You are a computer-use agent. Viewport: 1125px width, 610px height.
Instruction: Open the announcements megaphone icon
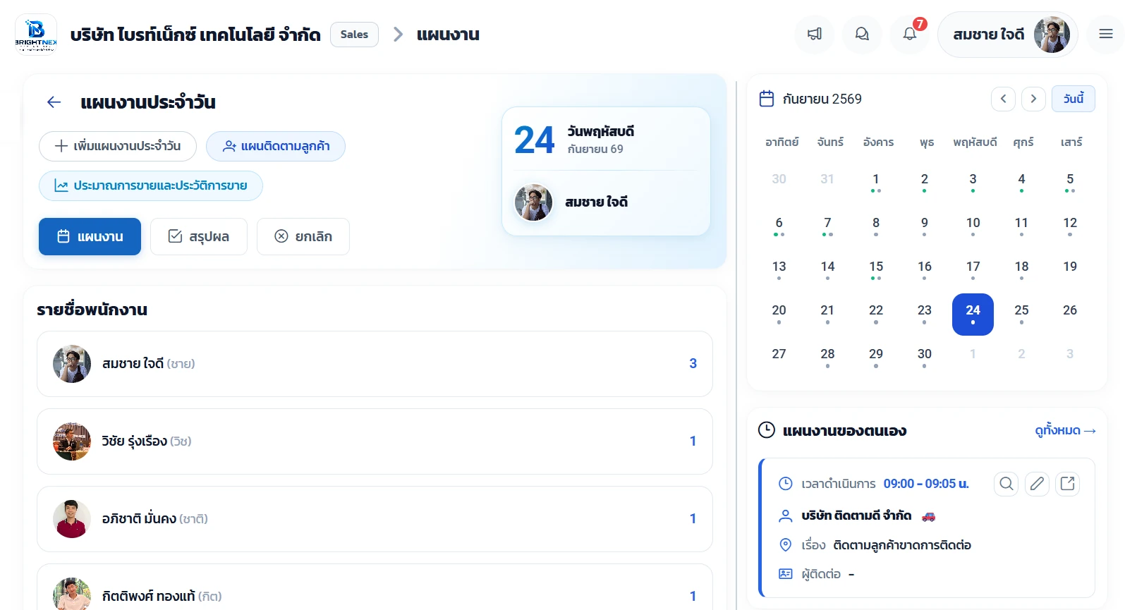point(815,34)
